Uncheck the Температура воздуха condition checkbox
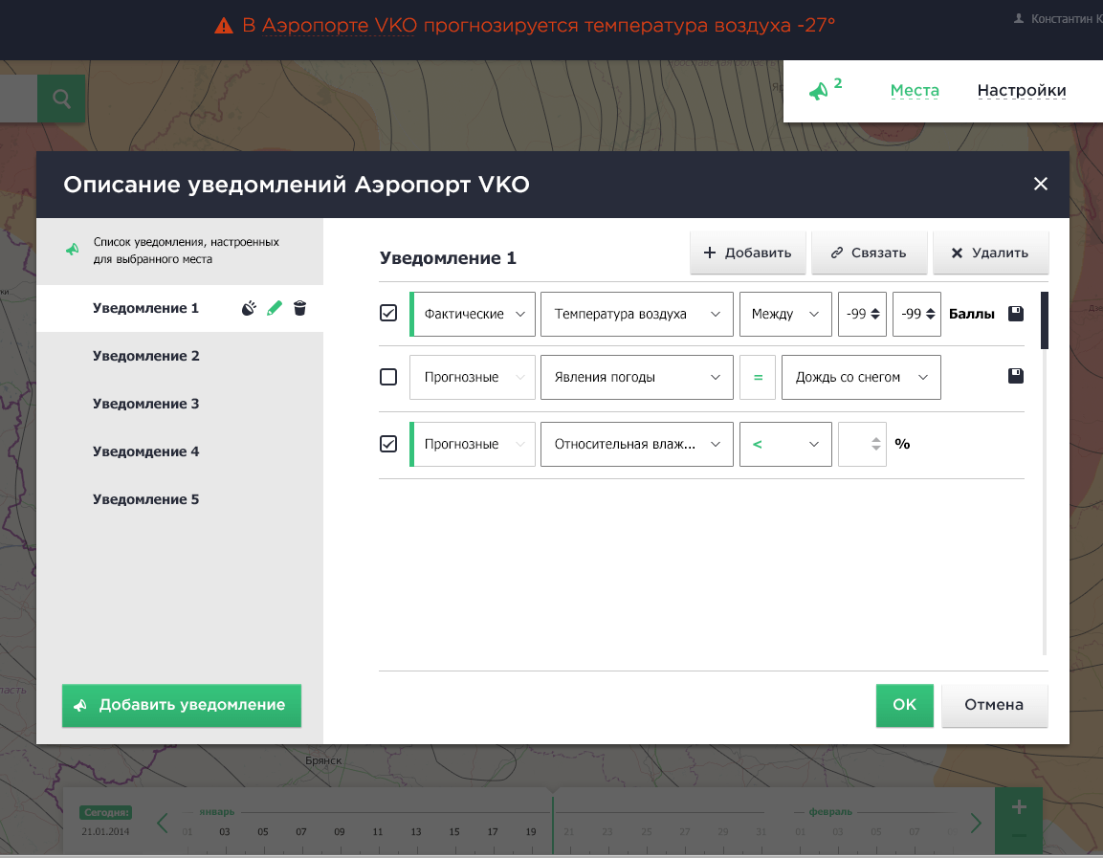 tap(388, 314)
